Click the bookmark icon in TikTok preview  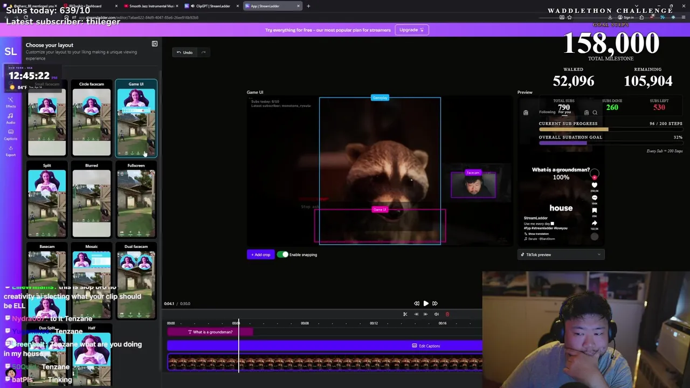(x=595, y=211)
